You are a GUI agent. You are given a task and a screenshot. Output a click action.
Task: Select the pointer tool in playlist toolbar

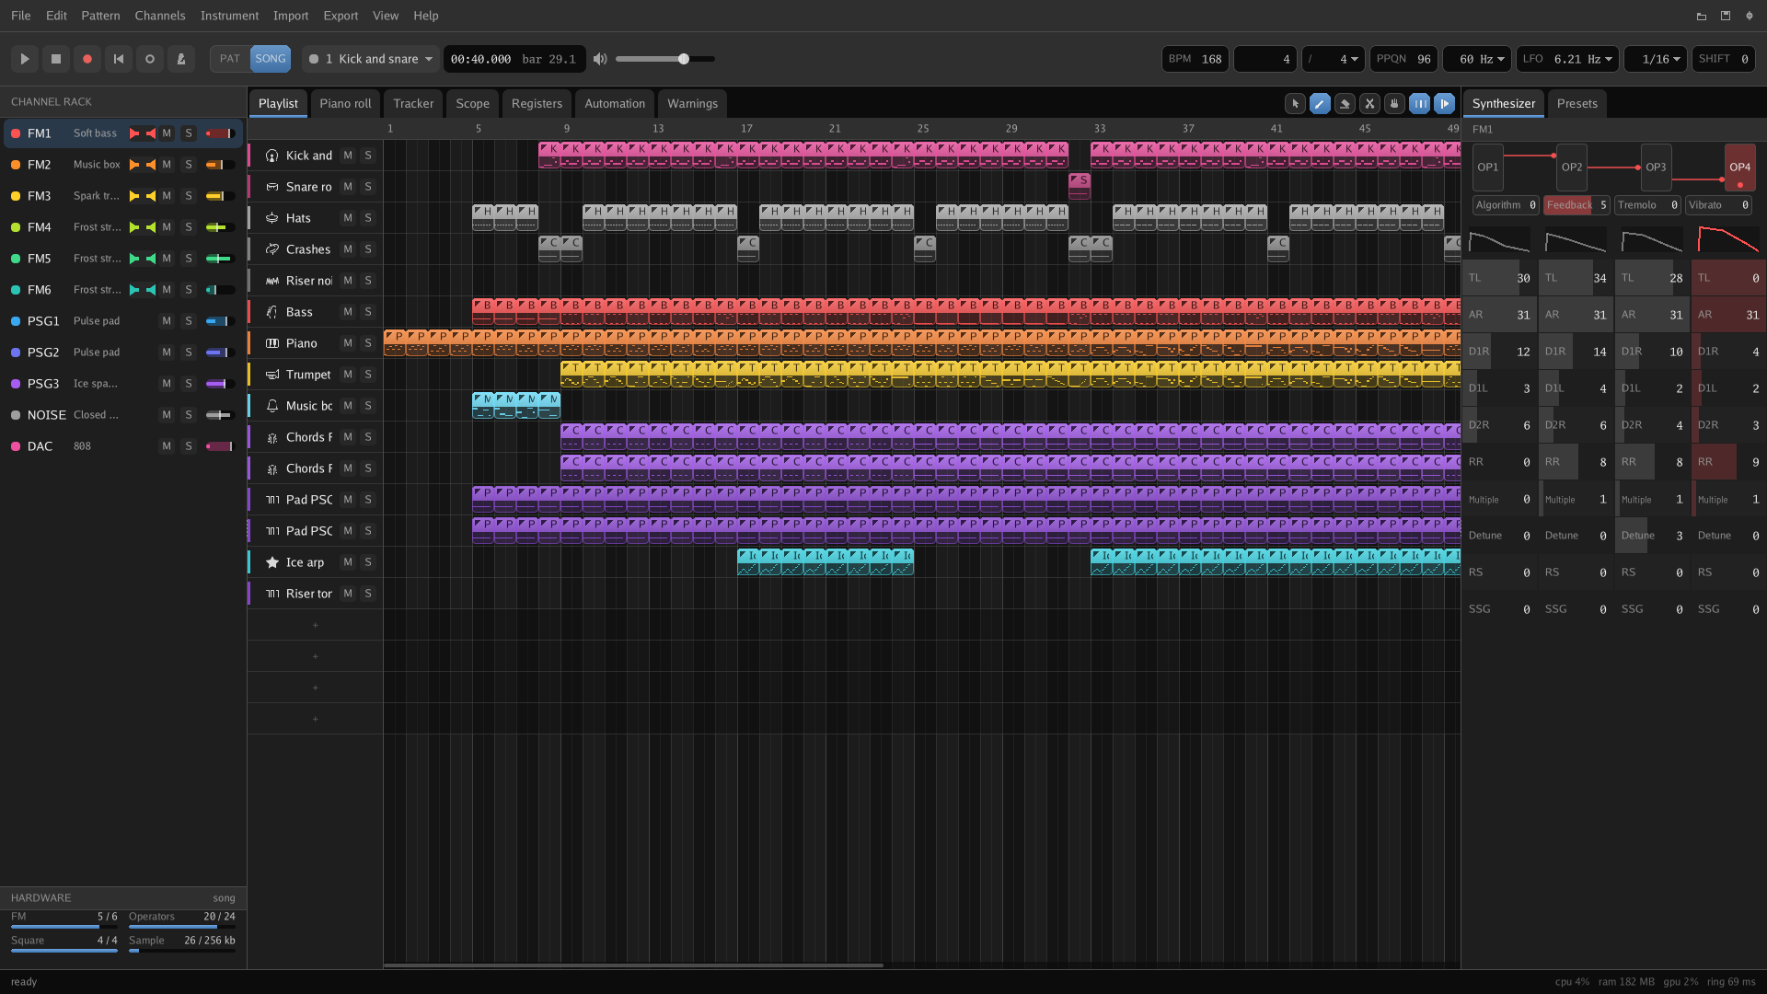coord(1295,104)
